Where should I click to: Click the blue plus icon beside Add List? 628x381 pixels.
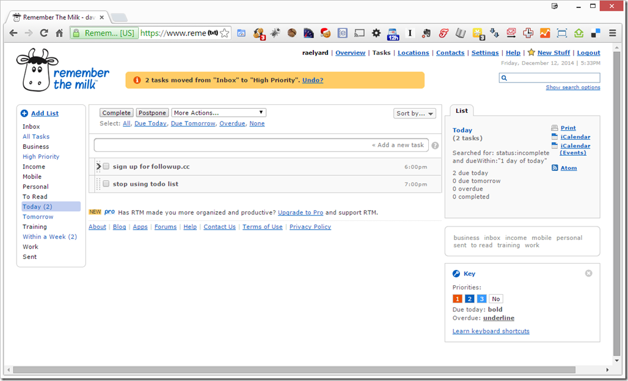[x=24, y=113]
